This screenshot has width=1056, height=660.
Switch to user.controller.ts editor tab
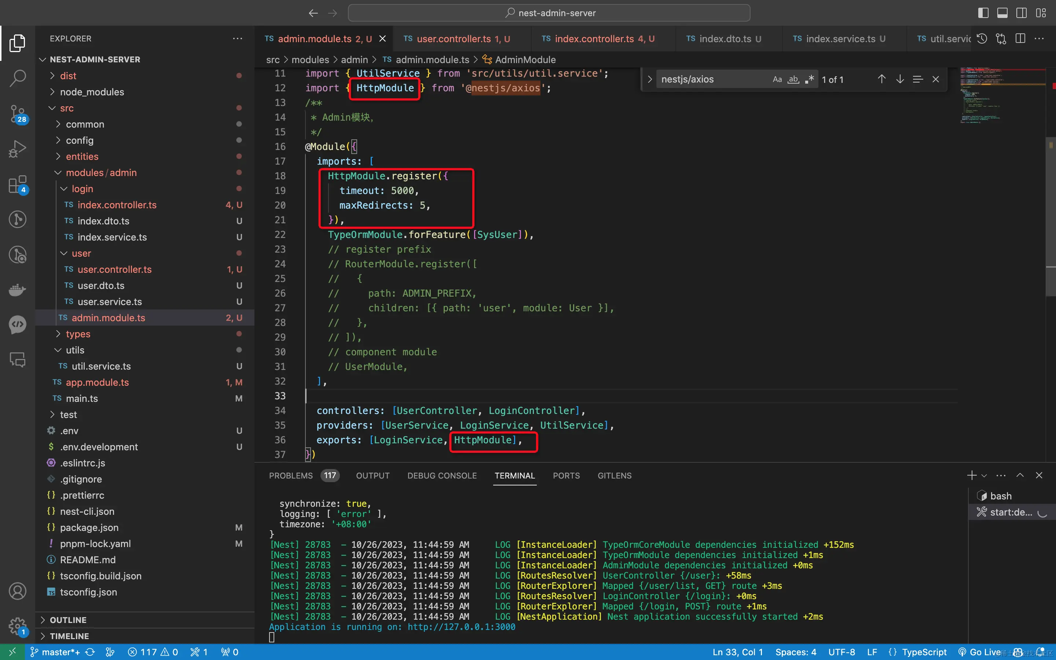tap(453, 39)
